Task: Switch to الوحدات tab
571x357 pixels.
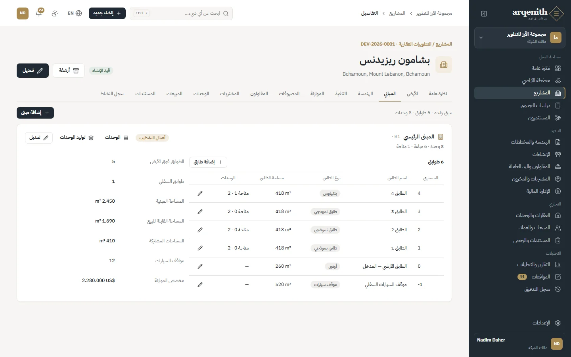Action: 201,94
